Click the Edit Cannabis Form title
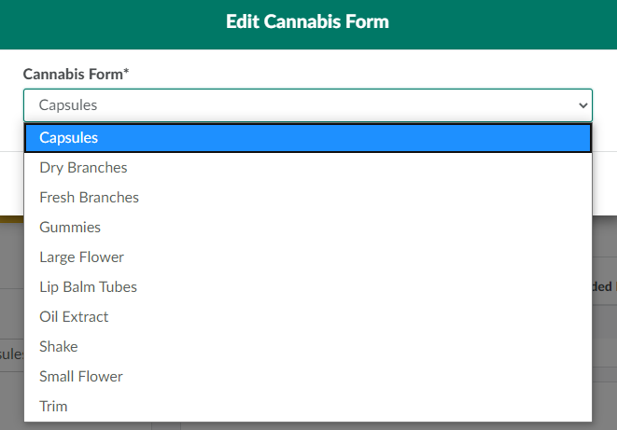Viewport: 617px width, 430px height. 307,21
